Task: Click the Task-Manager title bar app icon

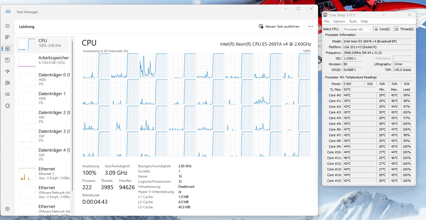Action: 8,11
